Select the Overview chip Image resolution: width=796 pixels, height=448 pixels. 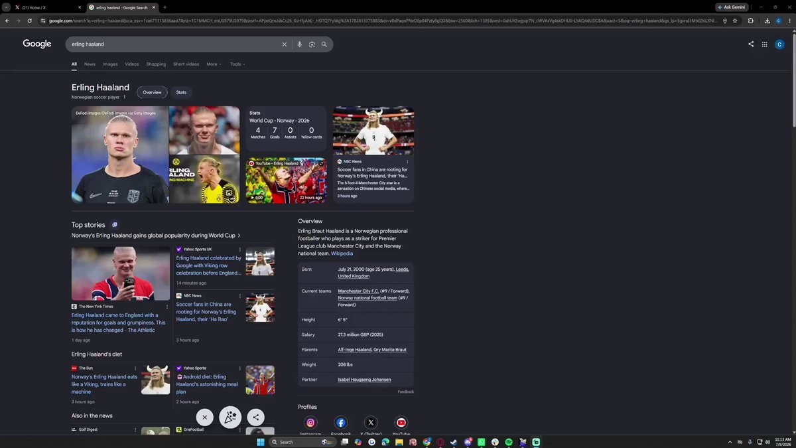pyautogui.click(x=152, y=92)
